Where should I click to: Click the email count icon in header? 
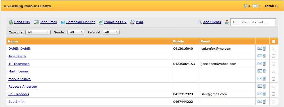click(x=255, y=6)
